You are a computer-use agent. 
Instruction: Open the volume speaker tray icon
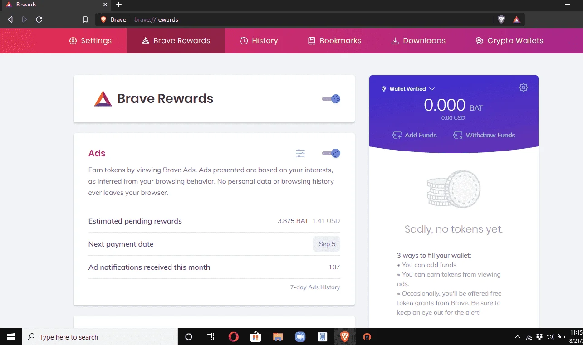(550, 337)
